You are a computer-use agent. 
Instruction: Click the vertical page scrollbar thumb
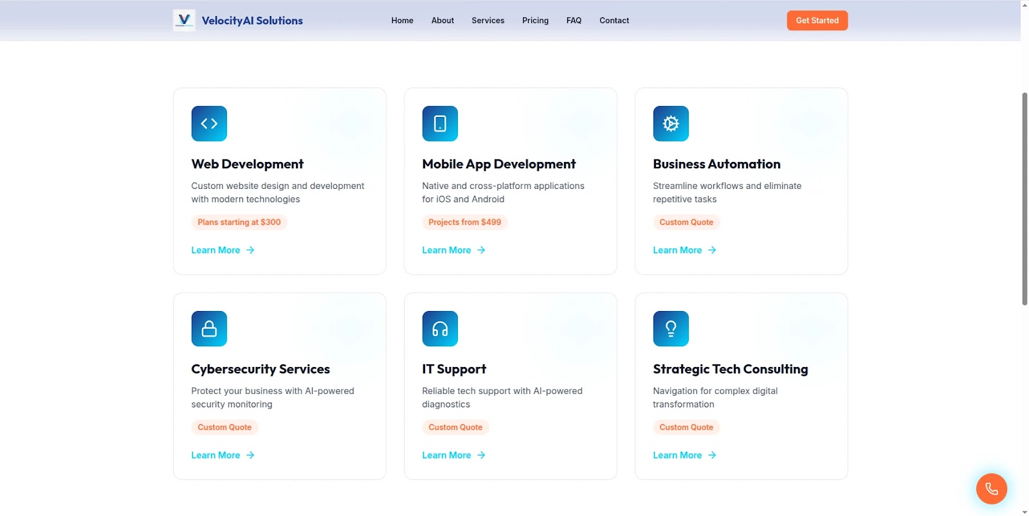(x=1024, y=199)
